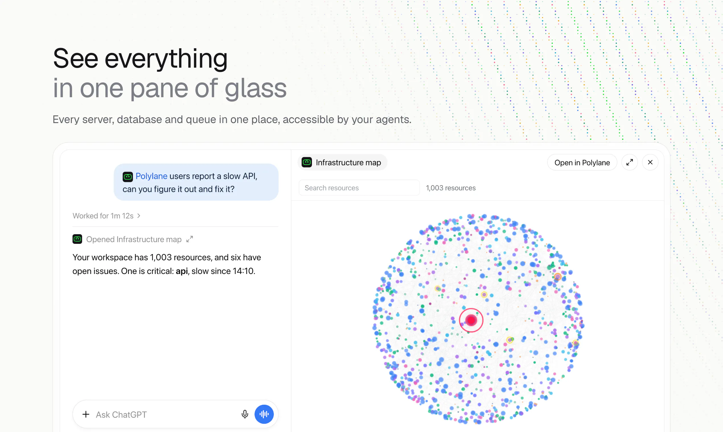This screenshot has width=723, height=432.
Task: Start voice mode with blue waveform button
Action: coord(264,414)
